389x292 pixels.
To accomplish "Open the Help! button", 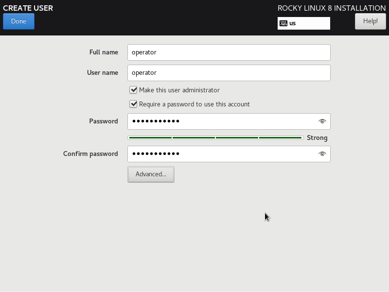I will [370, 21].
